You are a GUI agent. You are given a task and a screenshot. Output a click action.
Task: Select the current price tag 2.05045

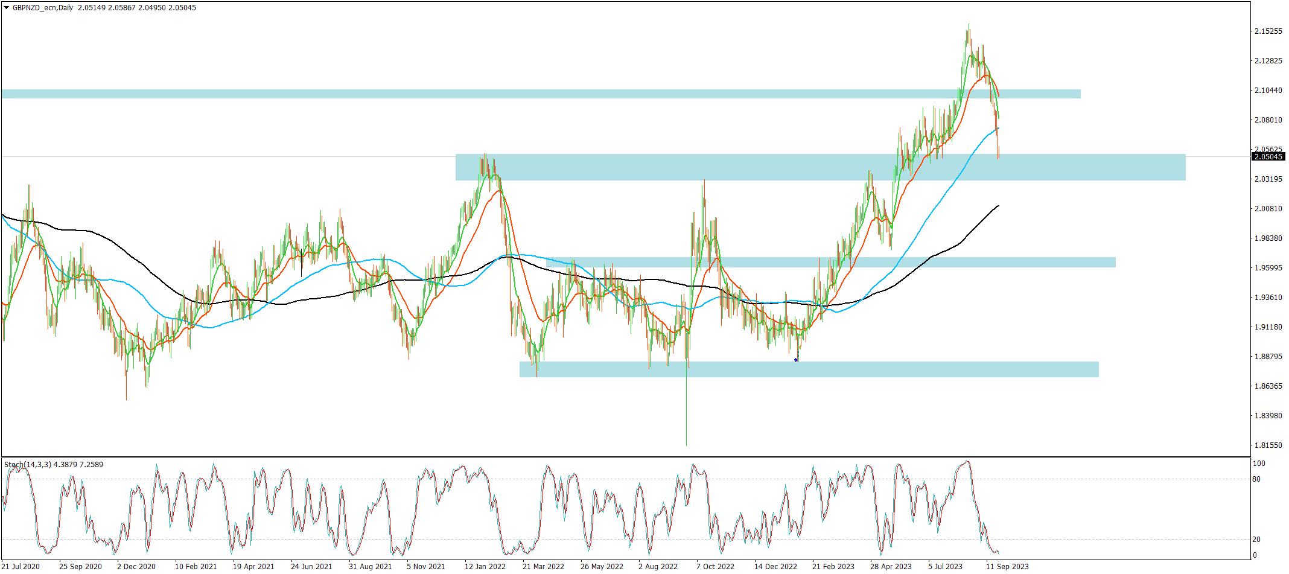(1269, 157)
